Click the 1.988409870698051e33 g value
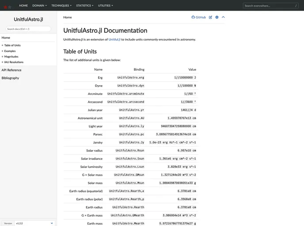 pyautogui.click(x=178, y=183)
